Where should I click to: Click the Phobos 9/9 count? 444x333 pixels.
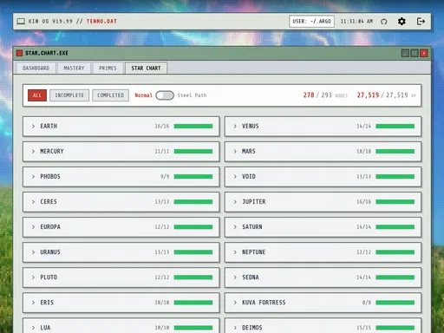click(165, 177)
